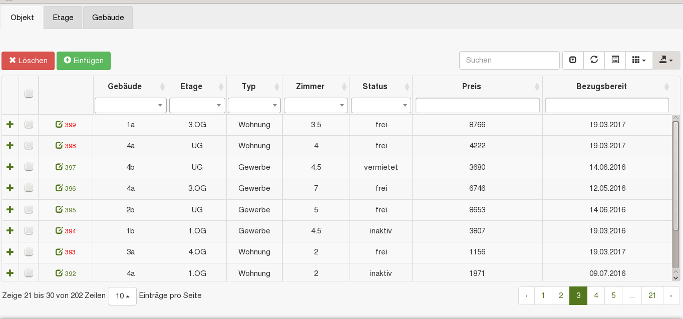Screen dimensions: 683x319
Task: Select the checkbox for row 393
Action: tap(29, 252)
